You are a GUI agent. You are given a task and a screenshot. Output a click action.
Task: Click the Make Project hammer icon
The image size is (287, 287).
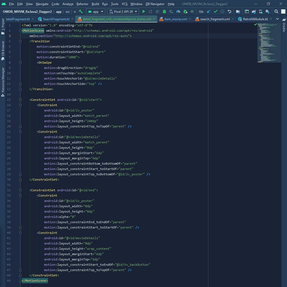(x=81, y=11)
